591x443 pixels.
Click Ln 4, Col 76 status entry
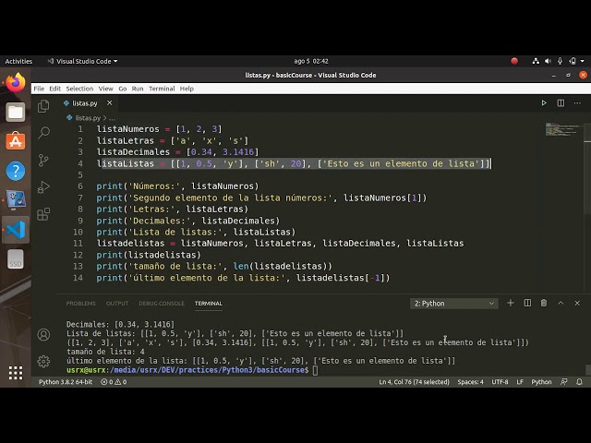pos(415,381)
